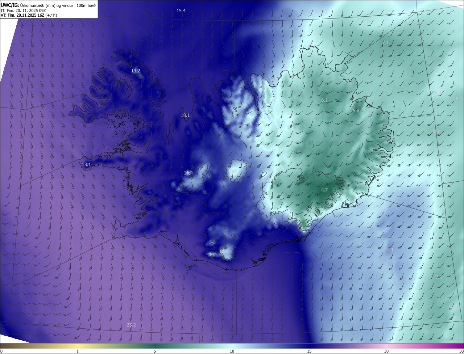464x354 pixels.
Task: Click the 11.4 value label
Action: pos(188,173)
